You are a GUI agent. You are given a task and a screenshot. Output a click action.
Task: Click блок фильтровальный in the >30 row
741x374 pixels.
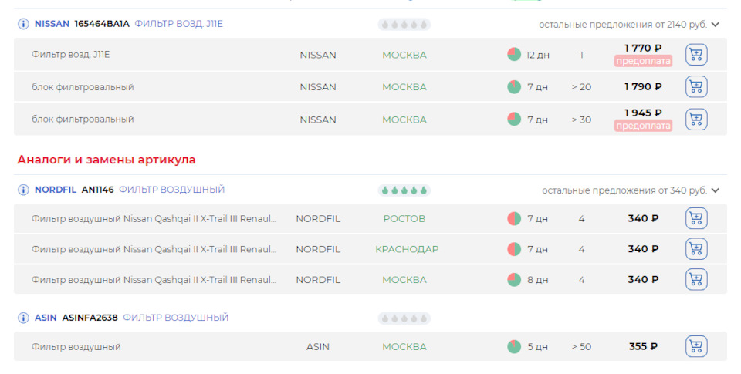click(x=83, y=119)
